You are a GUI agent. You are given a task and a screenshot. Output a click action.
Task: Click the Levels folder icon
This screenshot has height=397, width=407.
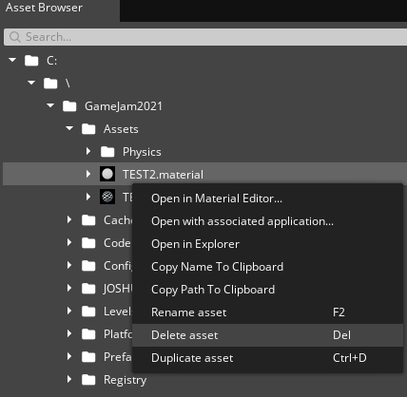(x=88, y=312)
